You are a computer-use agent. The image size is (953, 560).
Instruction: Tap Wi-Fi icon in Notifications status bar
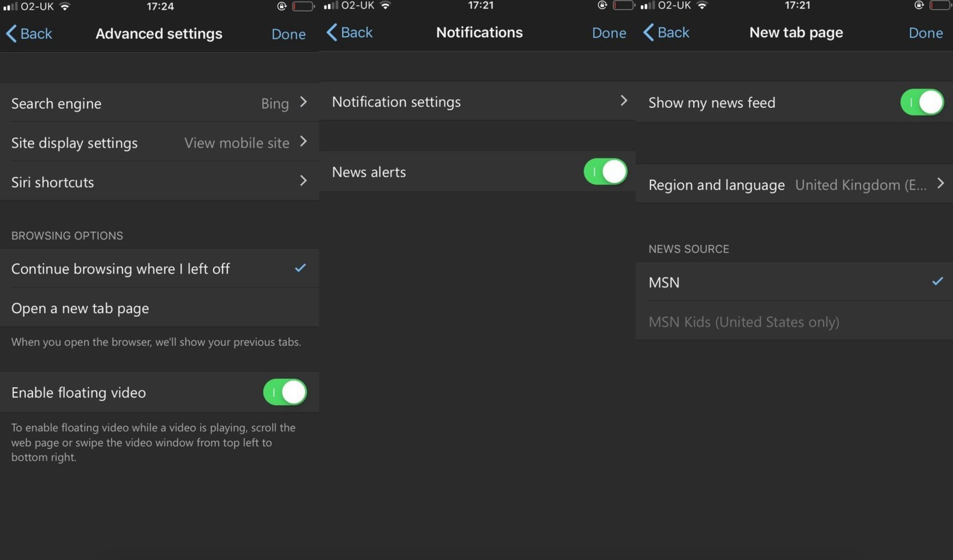tap(385, 6)
